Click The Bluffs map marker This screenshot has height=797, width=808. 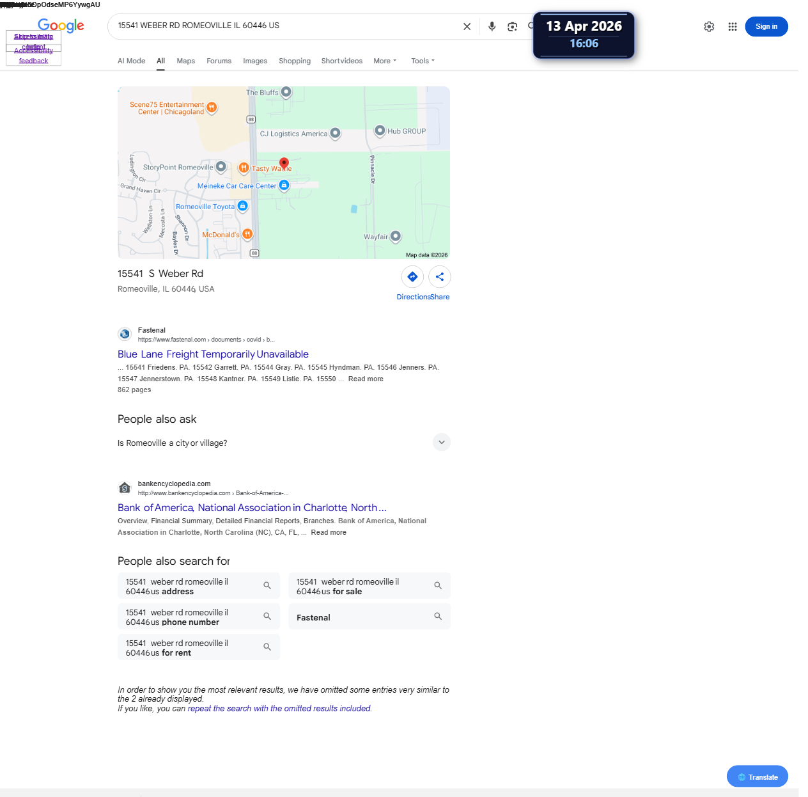click(286, 91)
